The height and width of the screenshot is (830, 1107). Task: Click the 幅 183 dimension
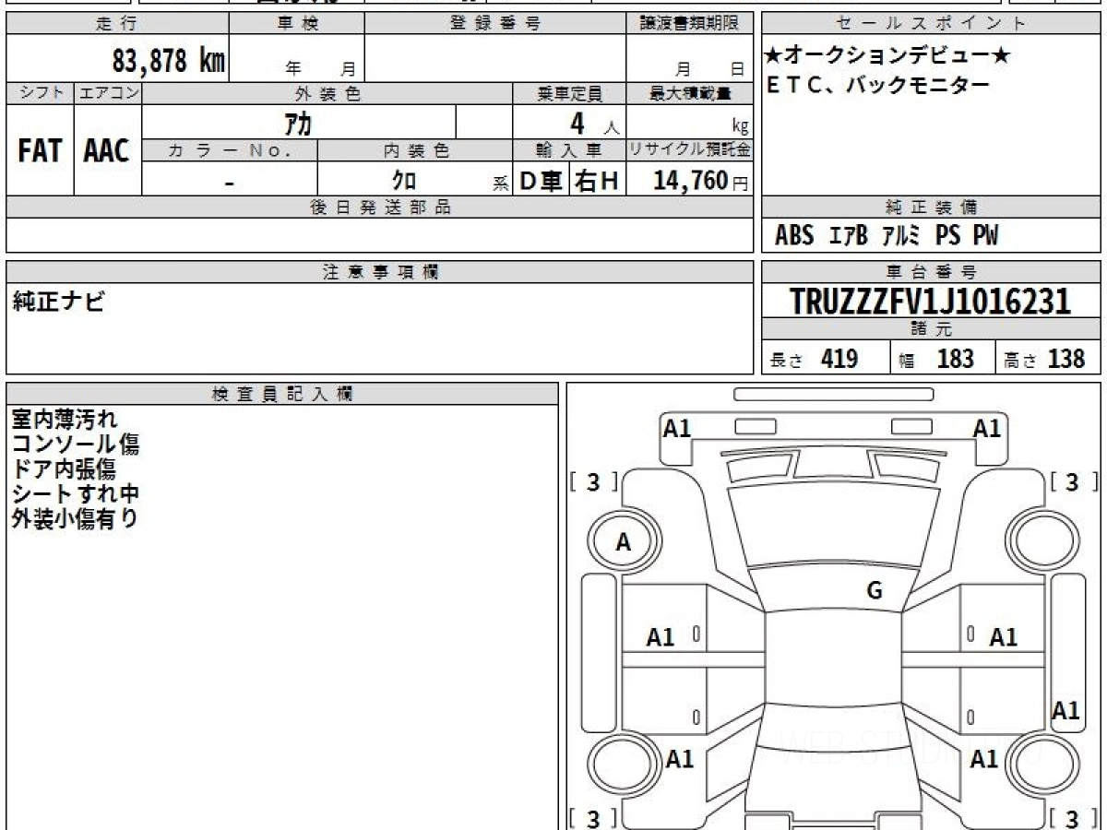936,359
